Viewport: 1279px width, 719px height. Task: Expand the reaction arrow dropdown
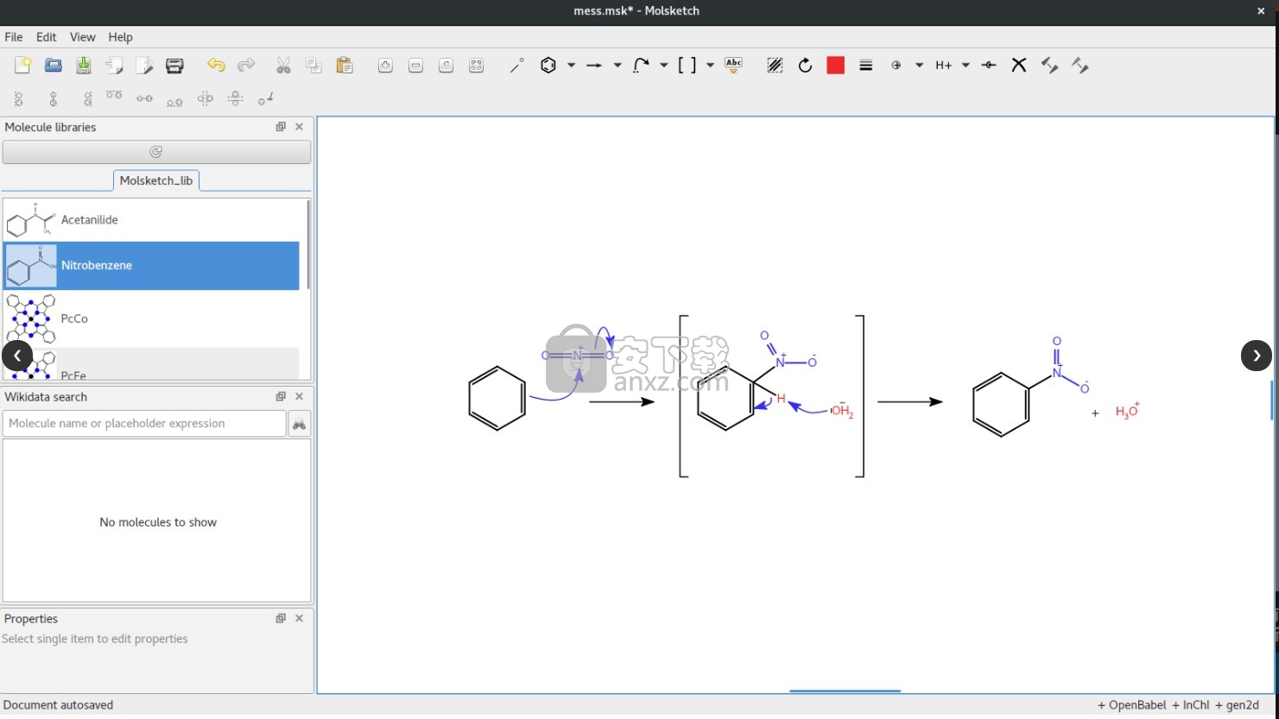coord(617,66)
